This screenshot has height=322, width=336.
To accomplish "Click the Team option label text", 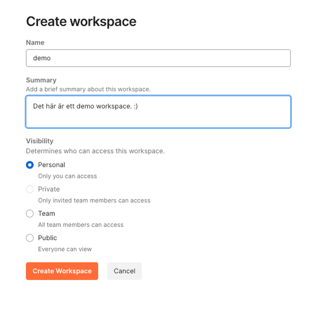I will [x=46, y=214].
